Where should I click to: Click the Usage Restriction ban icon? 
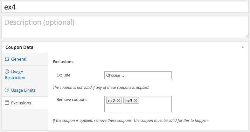(x=7, y=72)
